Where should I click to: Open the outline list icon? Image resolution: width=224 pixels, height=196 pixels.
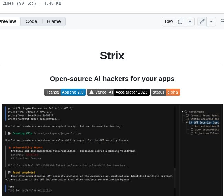pyautogui.click(x=222, y=21)
